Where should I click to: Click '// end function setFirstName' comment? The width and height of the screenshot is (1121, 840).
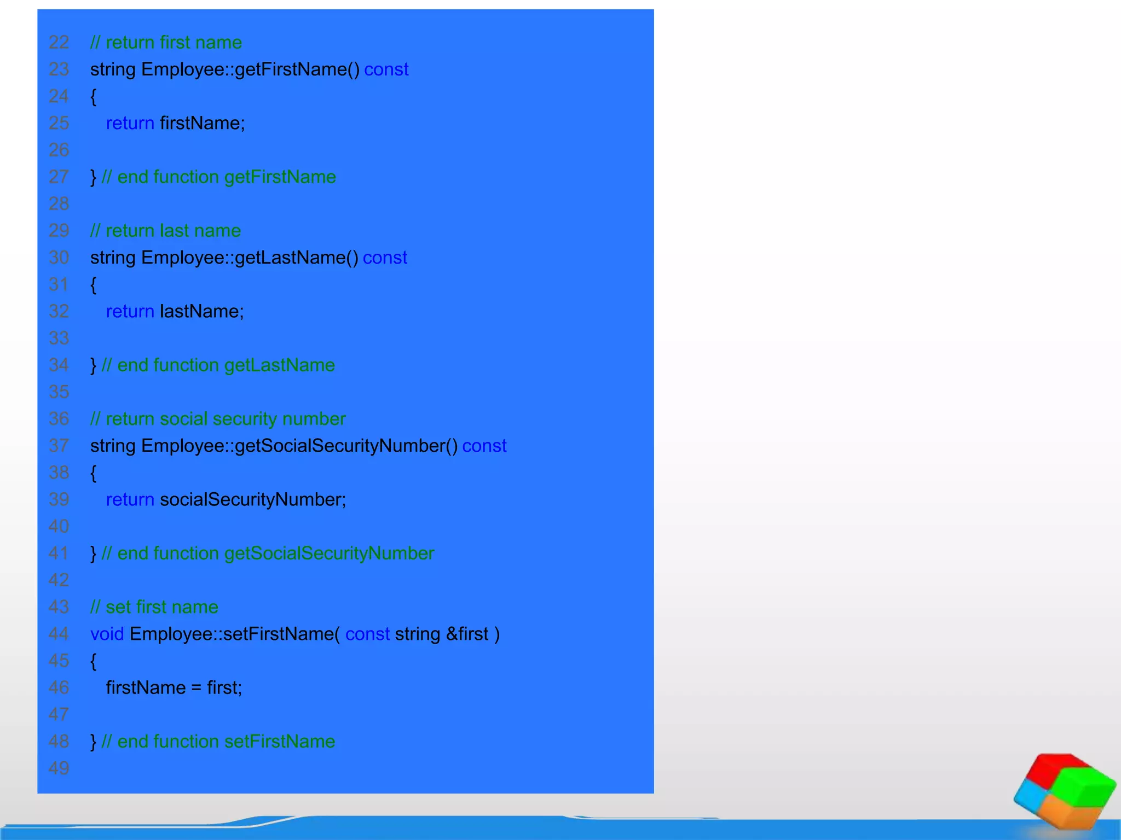218,742
